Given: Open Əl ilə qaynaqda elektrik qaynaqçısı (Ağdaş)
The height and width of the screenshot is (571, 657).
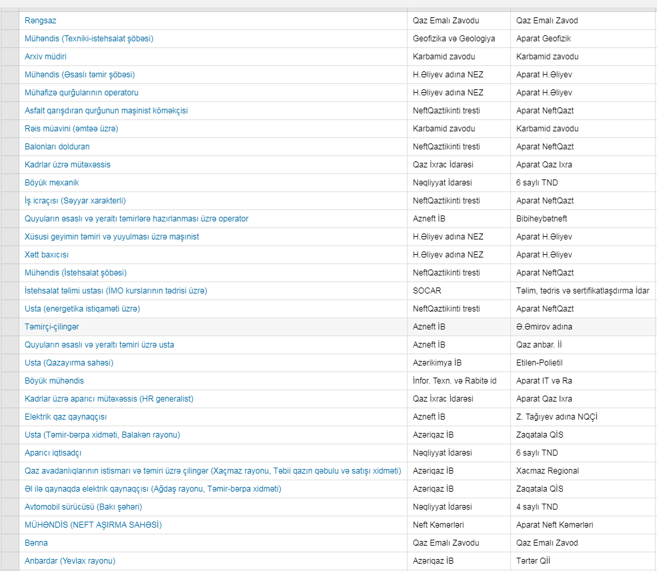Looking at the screenshot, I should (153, 489).
